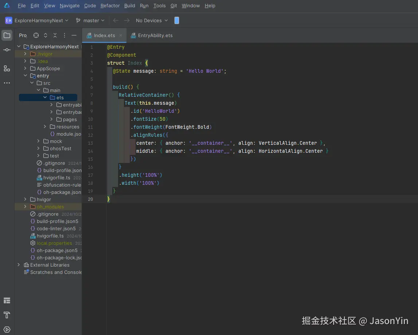Switch to the EntryAbility.ets tab
The image size is (418, 335).
pos(155,35)
